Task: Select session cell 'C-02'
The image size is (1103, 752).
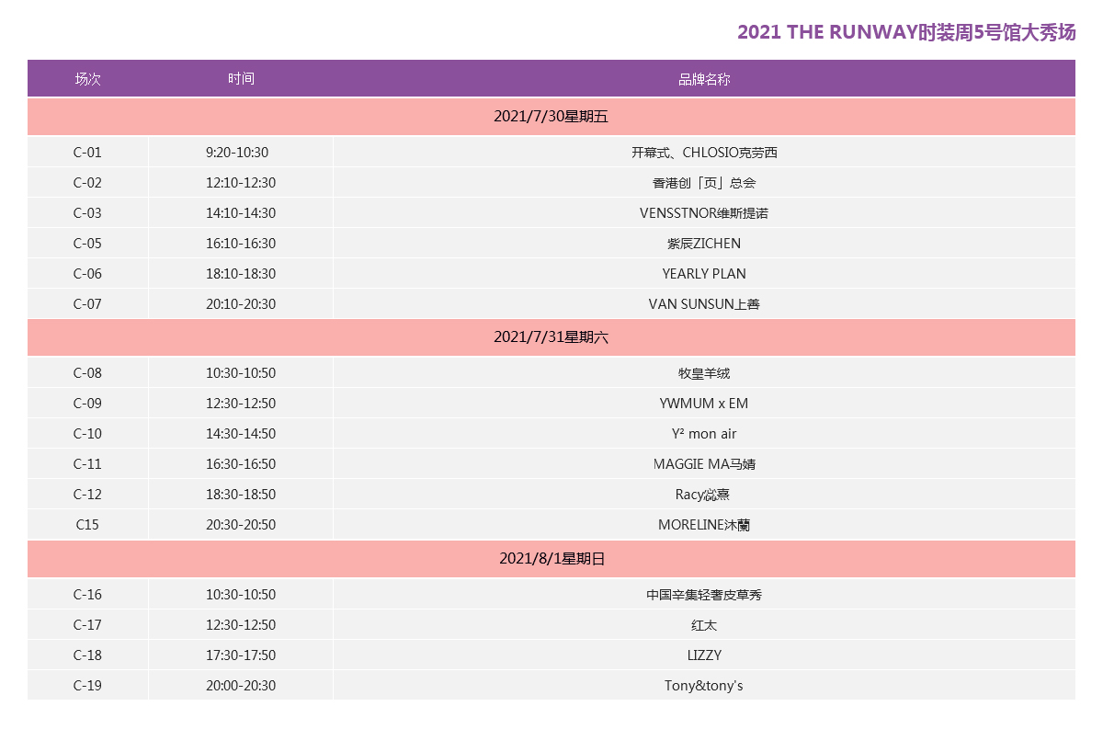Action: point(88,183)
